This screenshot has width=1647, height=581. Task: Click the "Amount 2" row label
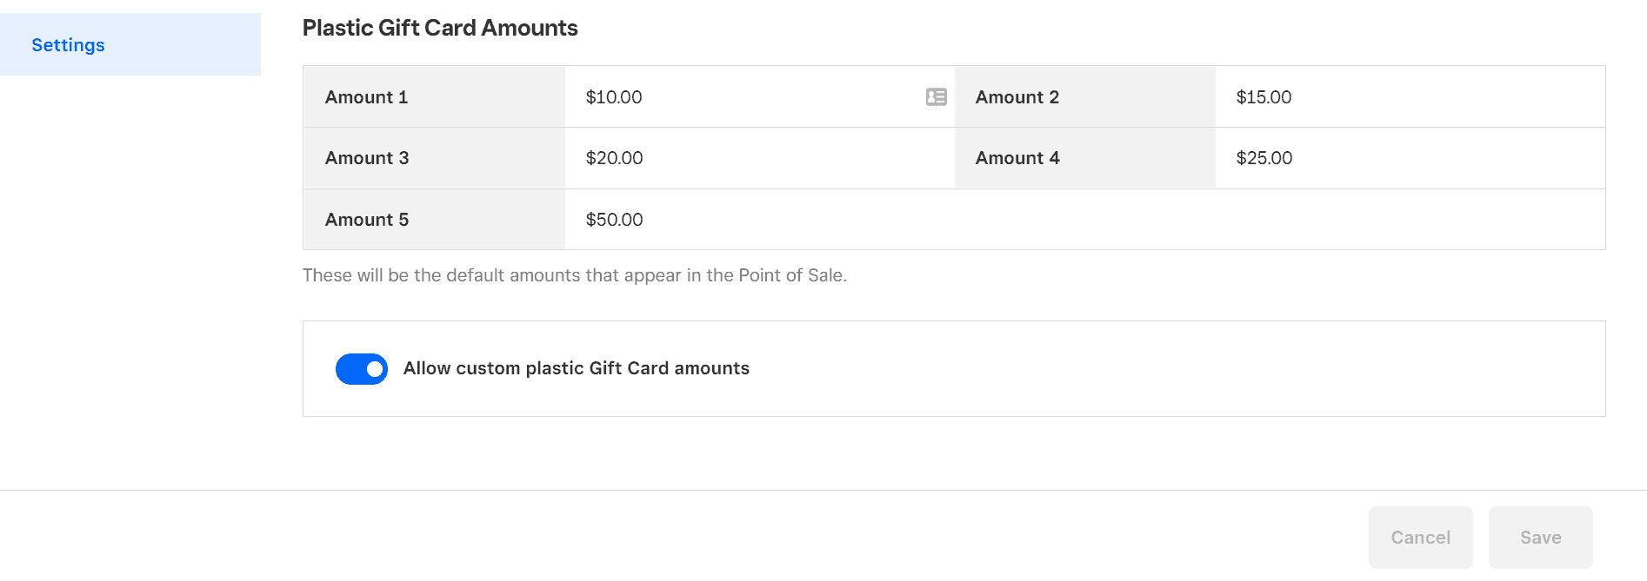point(1017,97)
